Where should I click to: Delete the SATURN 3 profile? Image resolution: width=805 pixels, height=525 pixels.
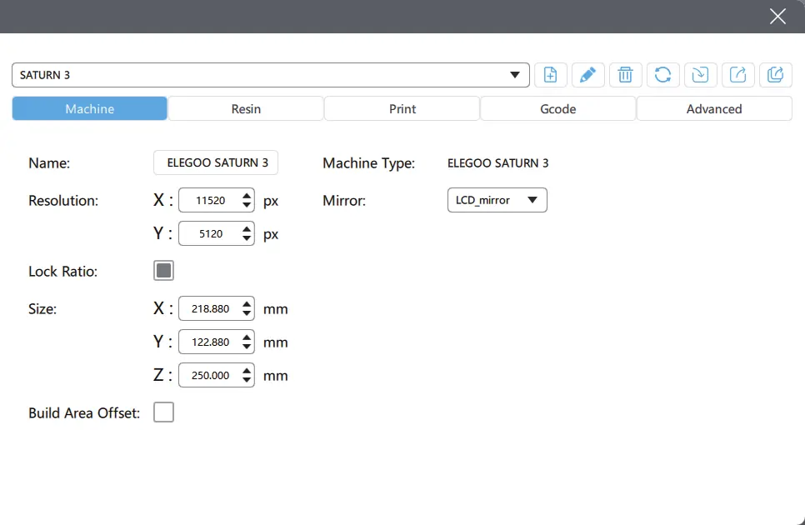(625, 75)
